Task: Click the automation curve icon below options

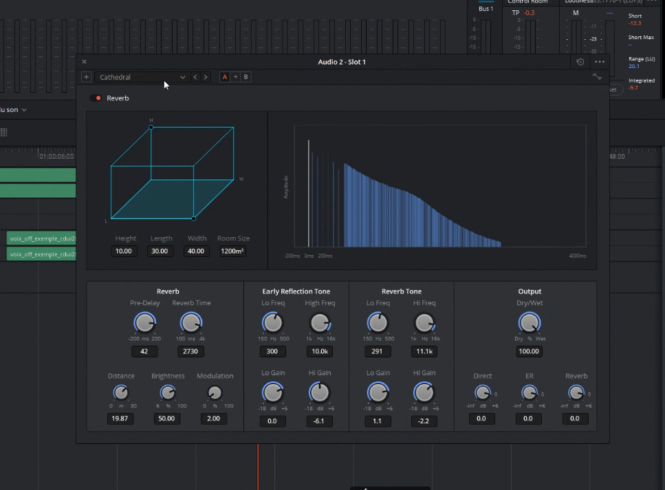Action: tap(596, 78)
